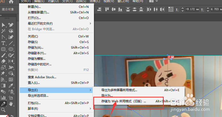Select the Mesh tool
222x117 pixels.
[x=11, y=80]
